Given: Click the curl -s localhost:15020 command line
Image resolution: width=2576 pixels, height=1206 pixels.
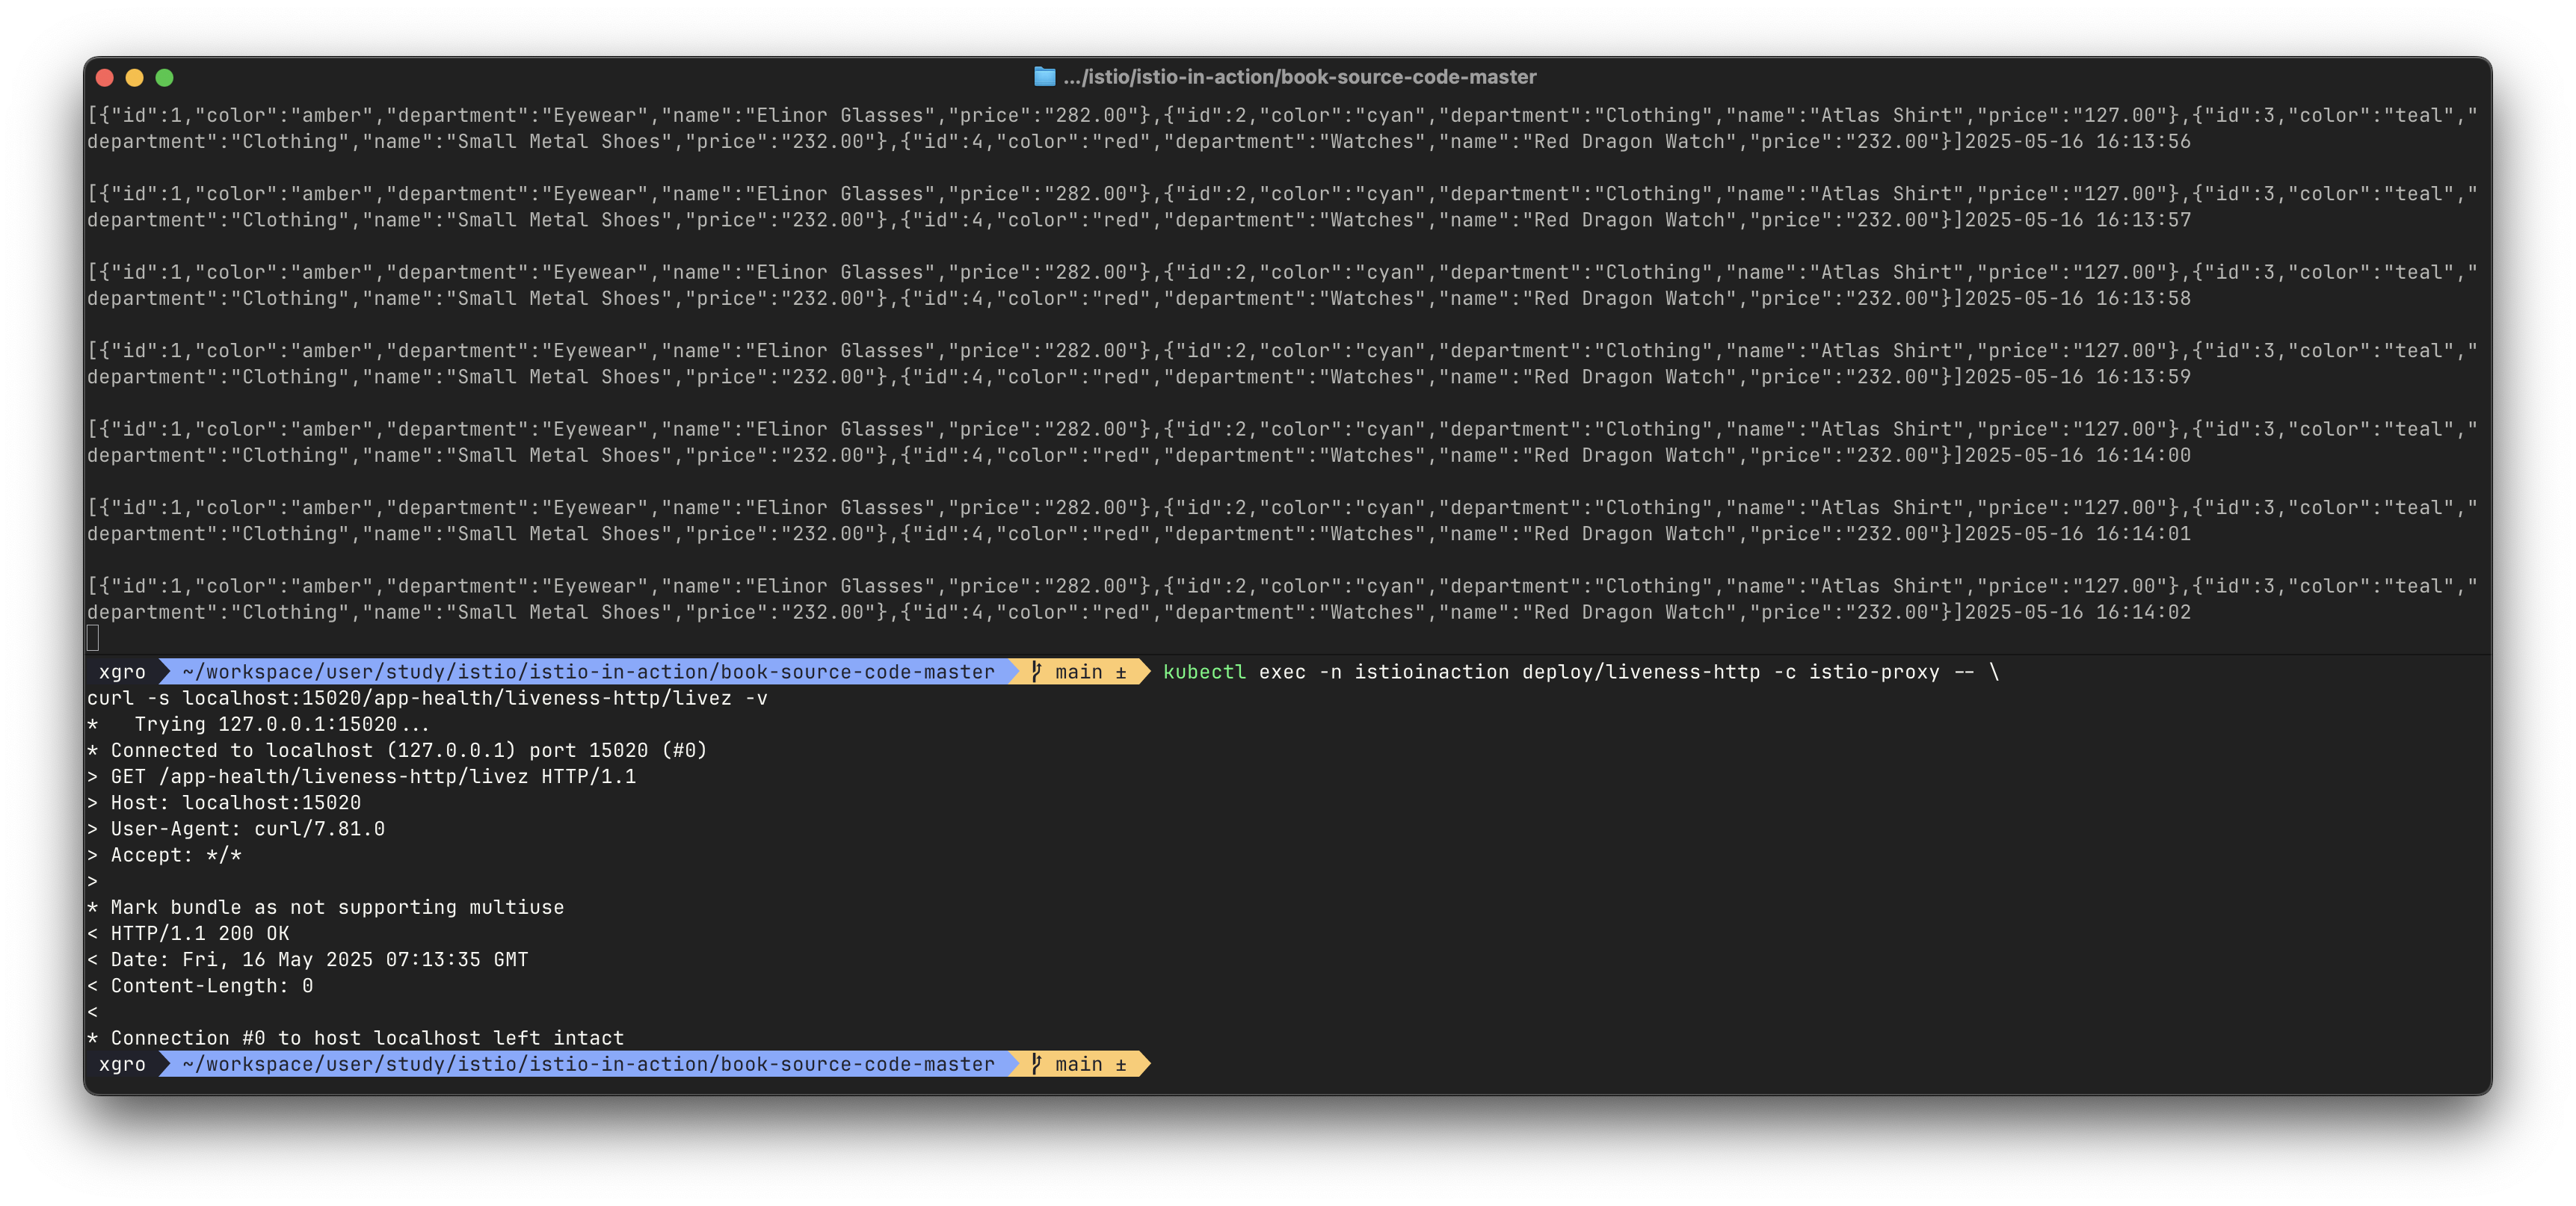Looking at the screenshot, I should click(x=427, y=697).
